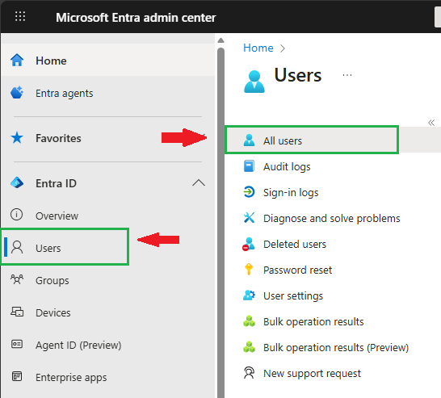Click the All users person icon
The image size is (441, 398).
pyautogui.click(x=250, y=140)
